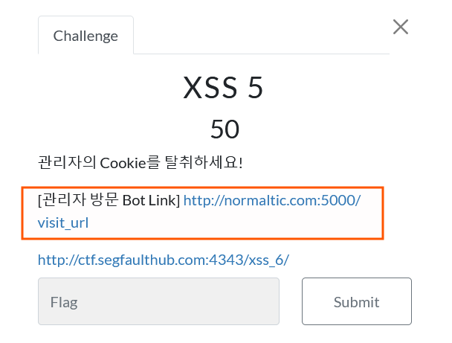
Task: Launch the segfaulthub challenge site link
Action: point(164,260)
